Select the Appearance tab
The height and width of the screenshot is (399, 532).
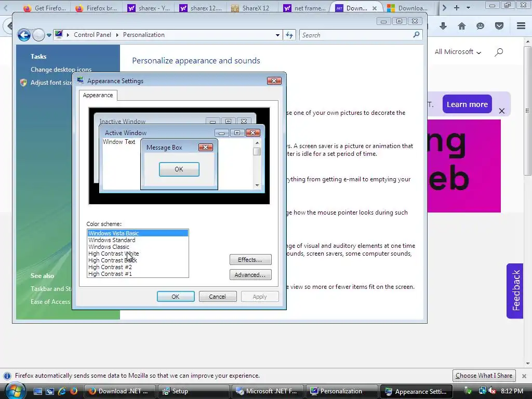98,96
